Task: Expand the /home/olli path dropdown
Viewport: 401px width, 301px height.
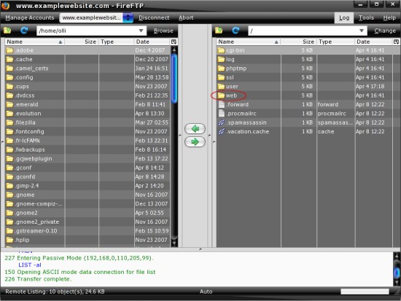Action: (x=141, y=31)
